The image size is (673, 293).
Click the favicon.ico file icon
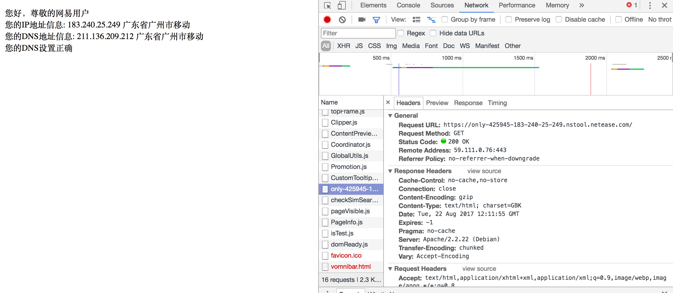[x=325, y=256]
